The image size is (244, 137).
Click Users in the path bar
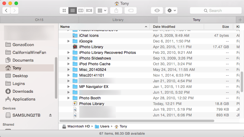pyautogui.click(x=102, y=126)
